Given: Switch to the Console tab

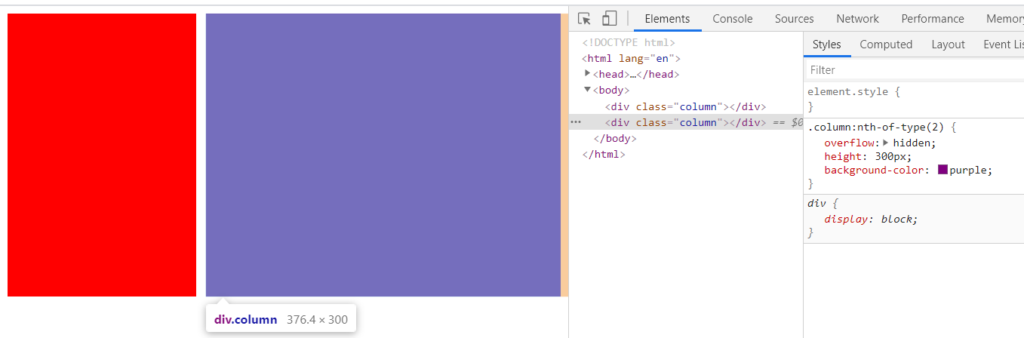Looking at the screenshot, I should pyautogui.click(x=732, y=19).
